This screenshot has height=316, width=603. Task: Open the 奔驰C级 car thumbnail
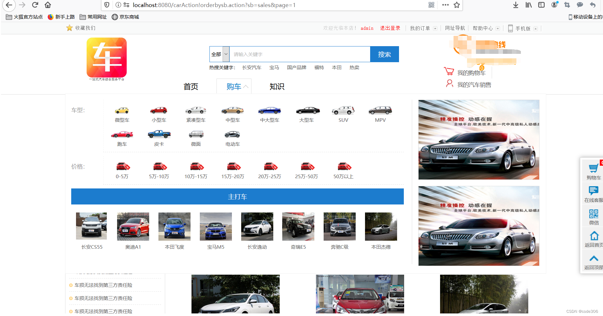click(340, 226)
